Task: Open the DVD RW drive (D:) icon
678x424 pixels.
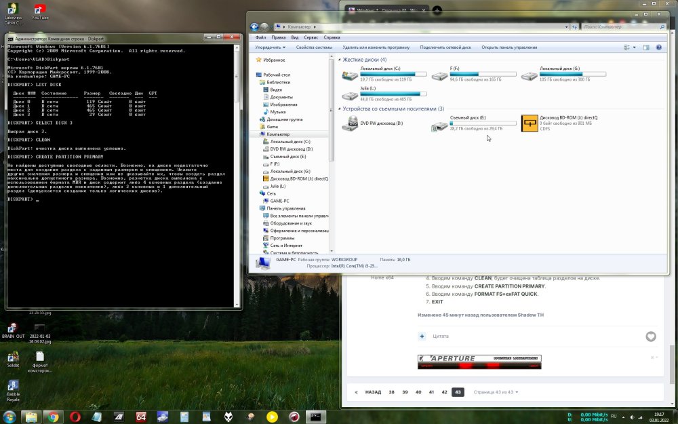Action: click(x=351, y=123)
